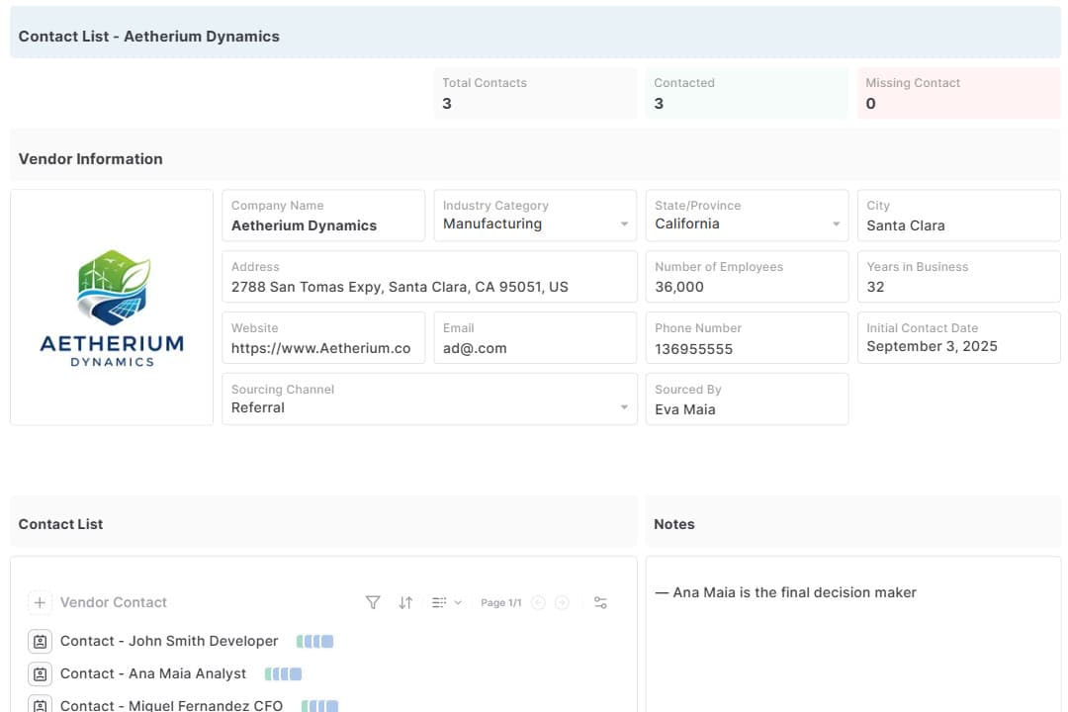Image resolution: width=1068 pixels, height=712 pixels.
Task: Expand the Industry Category dropdown
Action: tap(624, 224)
